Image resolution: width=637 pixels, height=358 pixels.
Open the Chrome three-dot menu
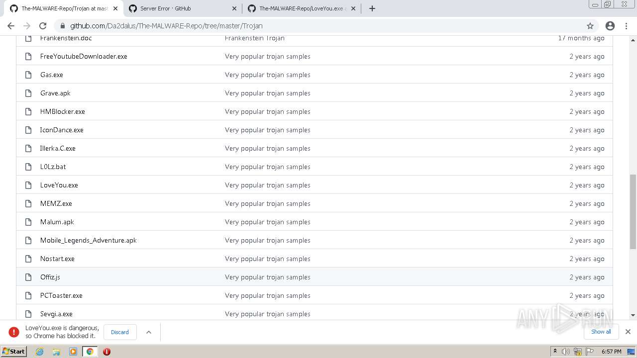(626, 26)
